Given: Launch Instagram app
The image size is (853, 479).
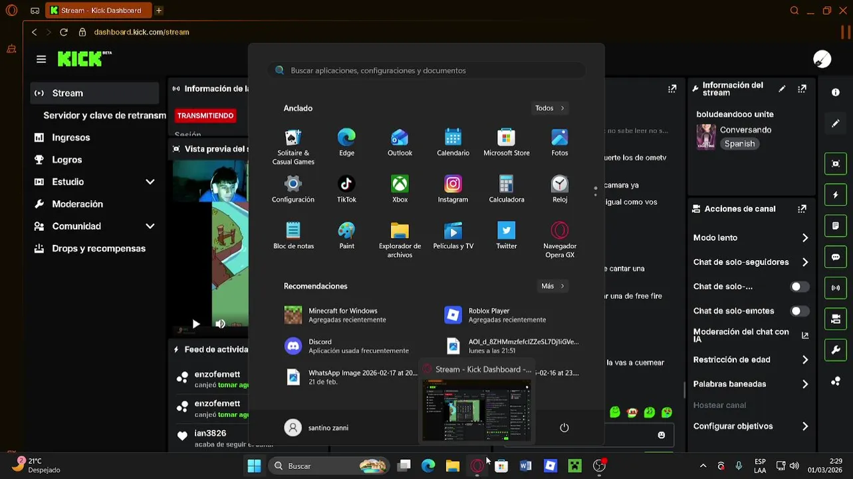Looking at the screenshot, I should [453, 190].
